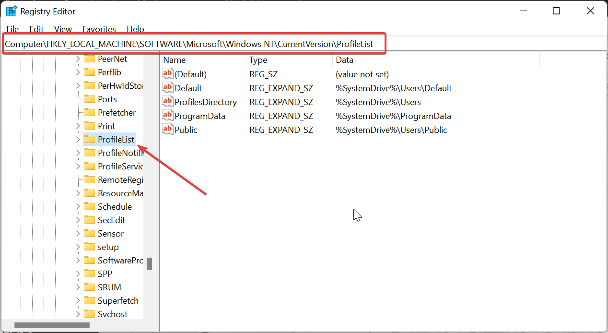This screenshot has height=333, width=608.
Task: Select the Ports tree label
Action: click(107, 99)
